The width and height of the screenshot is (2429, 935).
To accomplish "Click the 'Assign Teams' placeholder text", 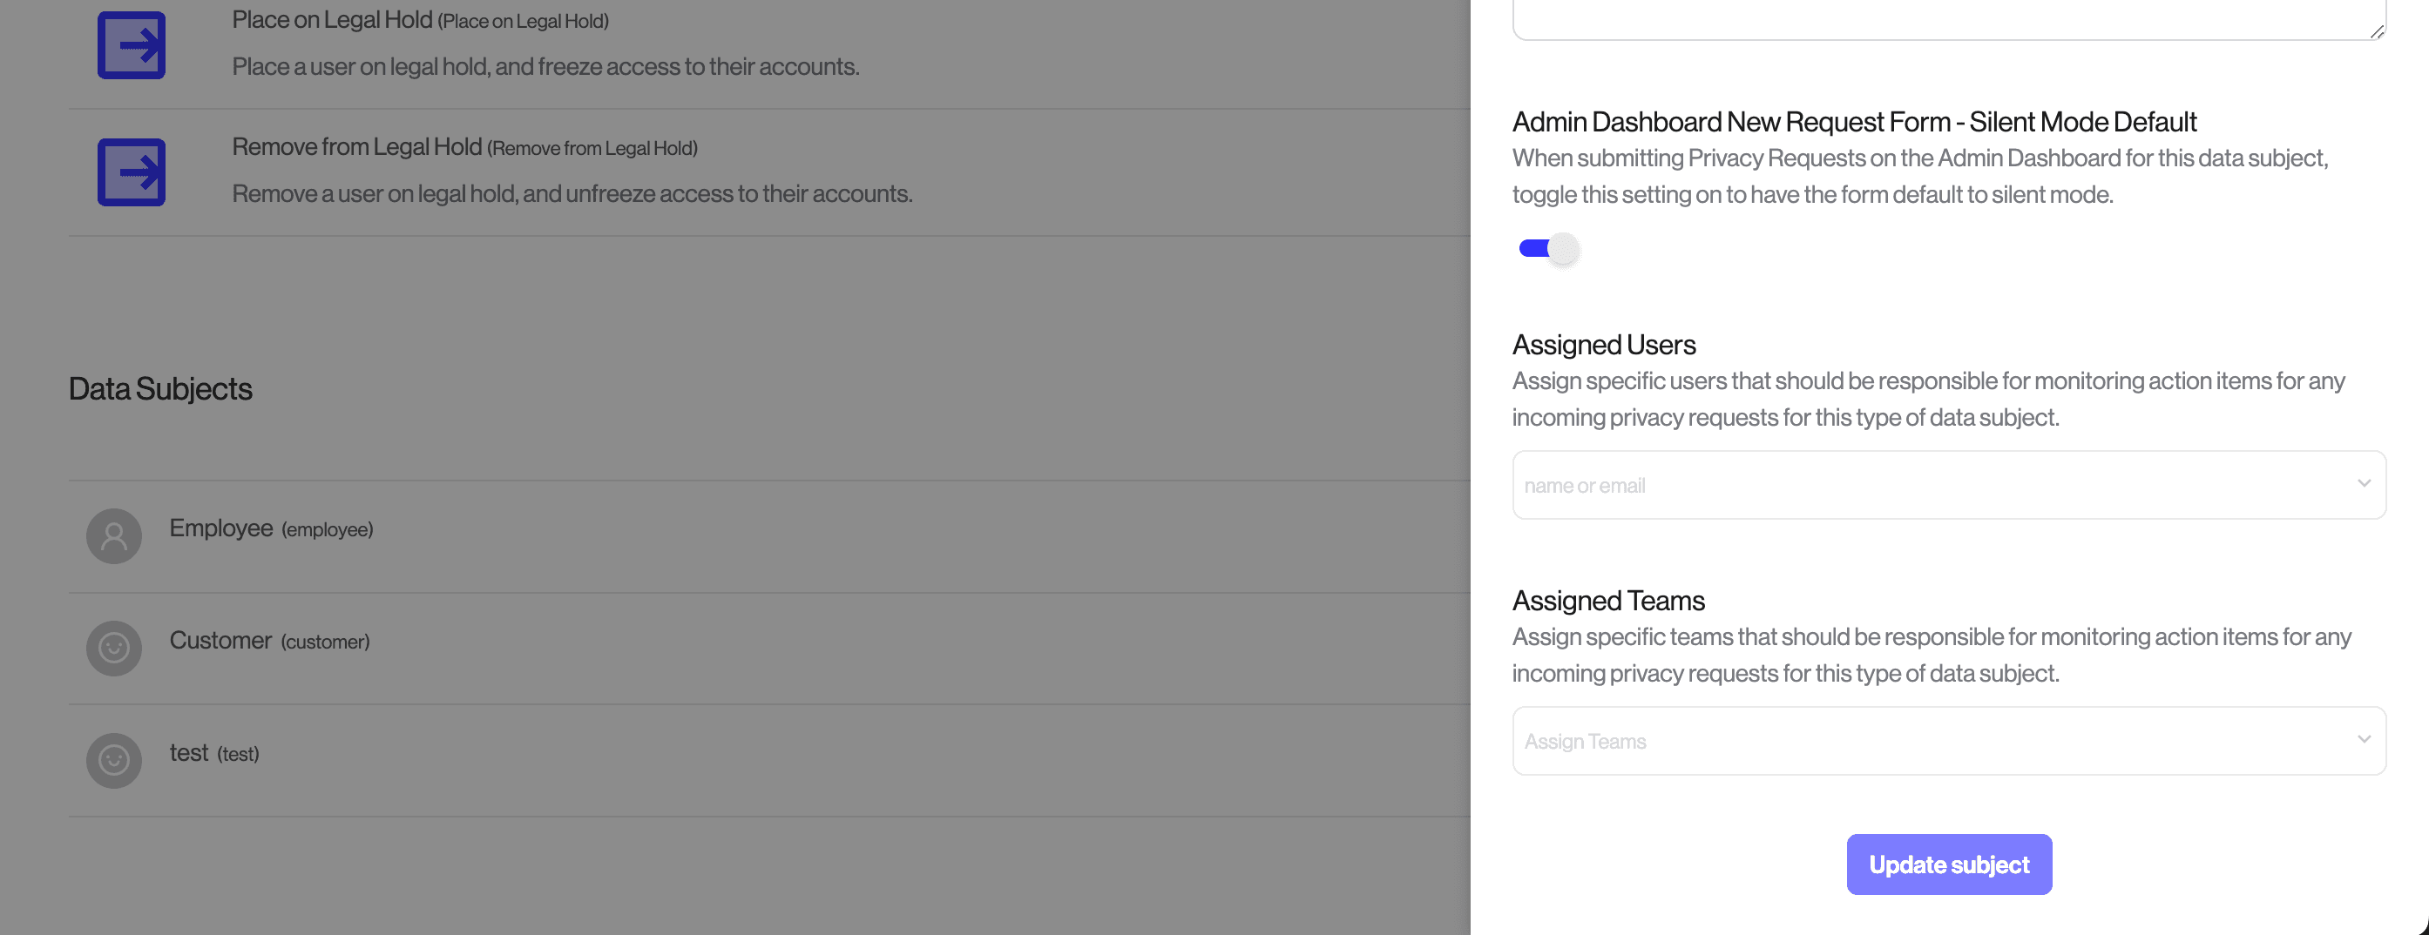I will click(1585, 742).
